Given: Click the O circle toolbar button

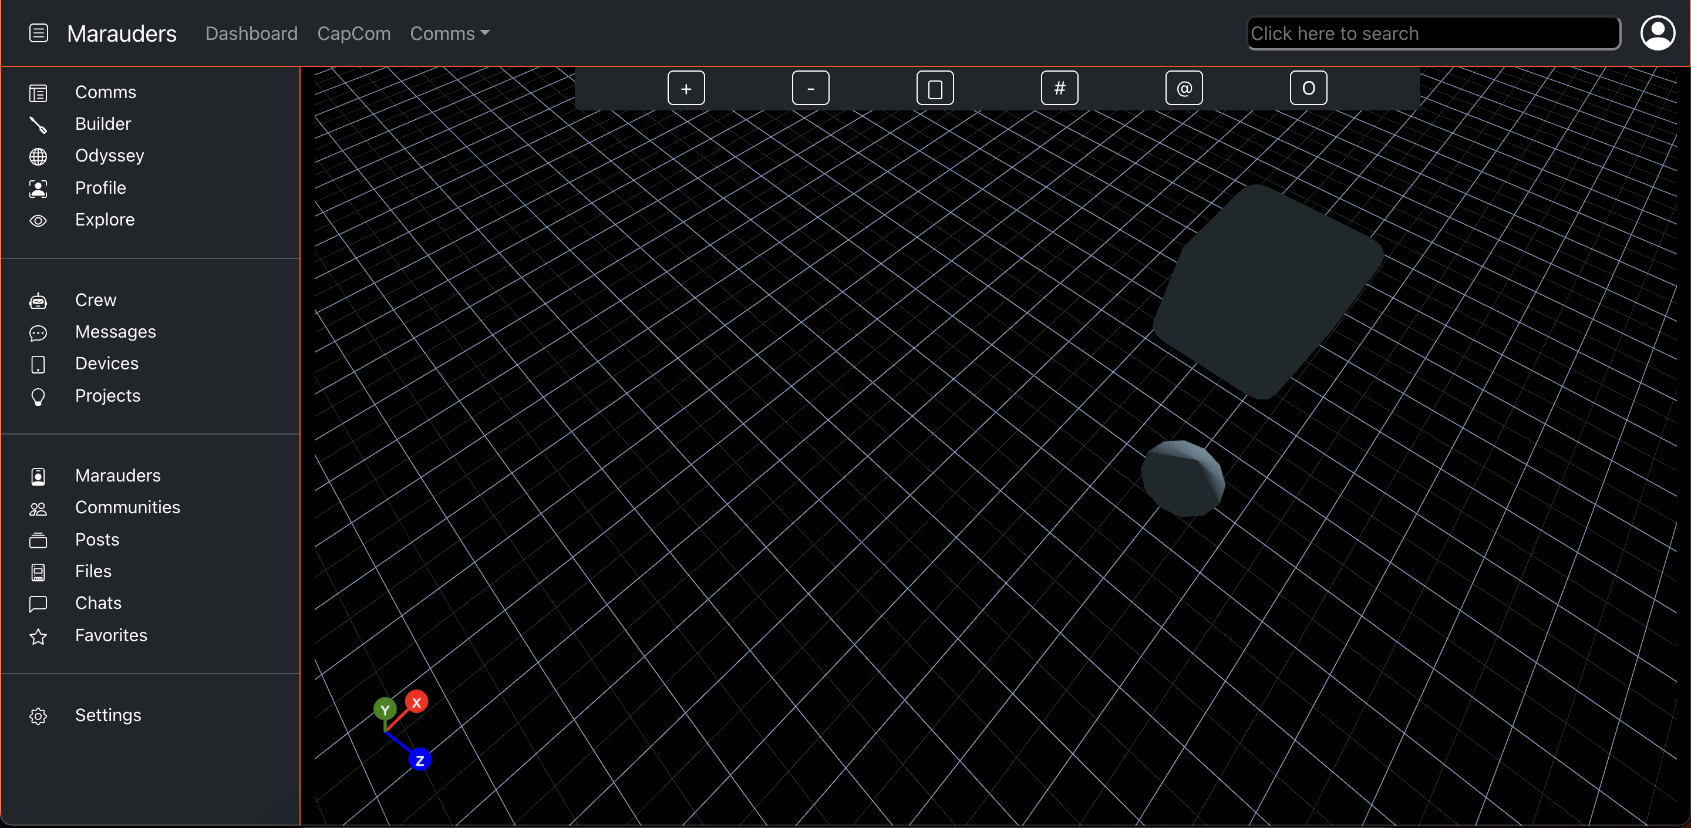Looking at the screenshot, I should tap(1308, 88).
